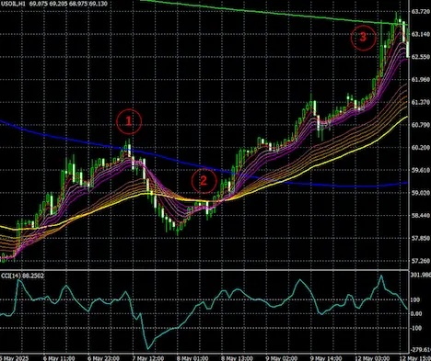
Task: Select the 57.260 price scale label
Action: click(x=421, y=261)
